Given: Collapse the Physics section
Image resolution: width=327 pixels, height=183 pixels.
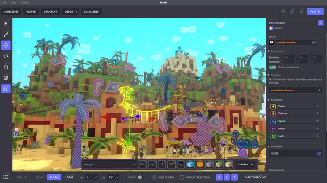Looking at the screenshot, I should (268, 75).
